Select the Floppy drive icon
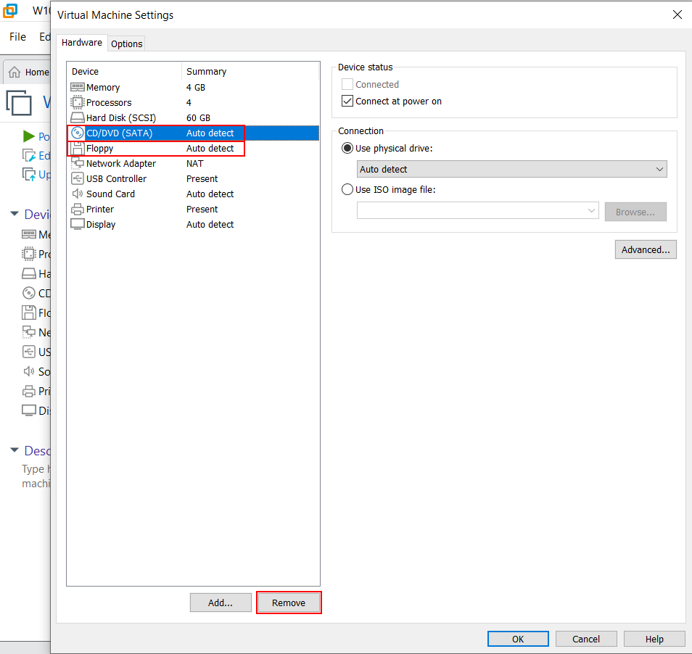 [78, 149]
